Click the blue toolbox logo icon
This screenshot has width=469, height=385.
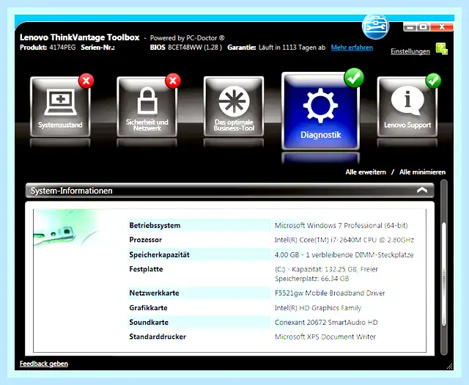(x=375, y=26)
